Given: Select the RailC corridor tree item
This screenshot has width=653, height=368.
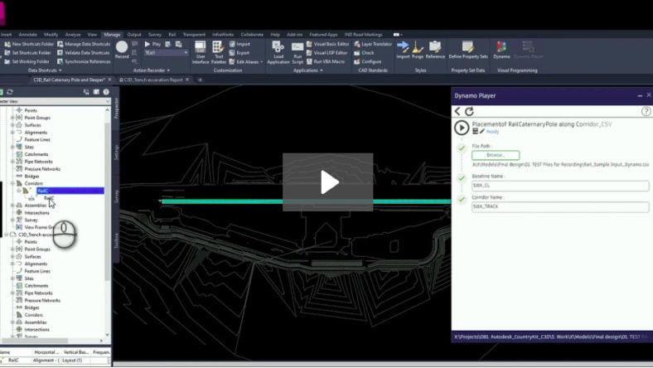Looking at the screenshot, I should (43, 191).
